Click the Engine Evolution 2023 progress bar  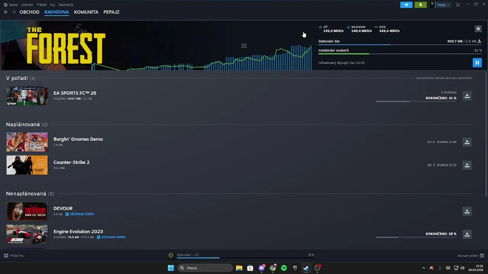coord(416,237)
